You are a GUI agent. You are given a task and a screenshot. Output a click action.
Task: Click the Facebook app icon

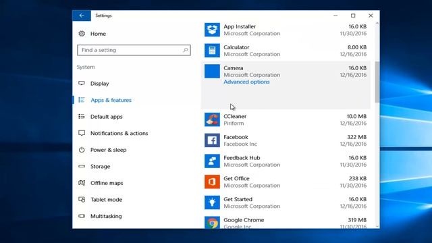coord(212,140)
